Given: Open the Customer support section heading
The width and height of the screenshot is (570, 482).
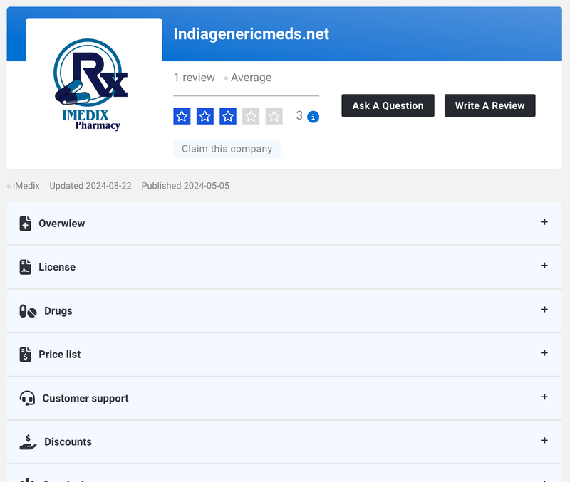Looking at the screenshot, I should [85, 399].
